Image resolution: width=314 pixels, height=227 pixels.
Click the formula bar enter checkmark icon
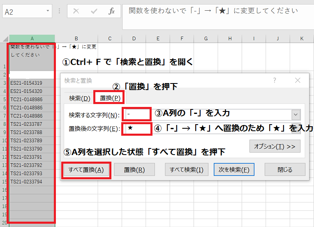pos(94,11)
